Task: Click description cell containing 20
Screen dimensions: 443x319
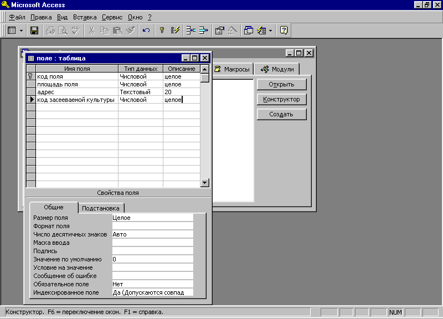Action: [x=182, y=92]
